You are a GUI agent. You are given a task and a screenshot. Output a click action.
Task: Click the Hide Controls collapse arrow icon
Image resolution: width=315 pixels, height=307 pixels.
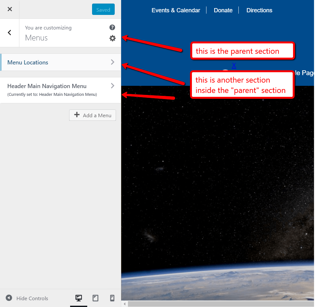pyautogui.click(x=9, y=298)
